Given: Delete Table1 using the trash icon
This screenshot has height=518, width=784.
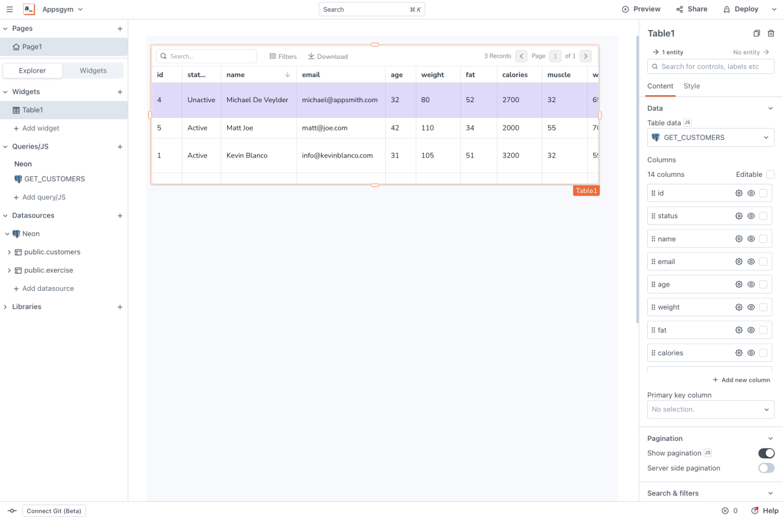Looking at the screenshot, I should point(771,33).
